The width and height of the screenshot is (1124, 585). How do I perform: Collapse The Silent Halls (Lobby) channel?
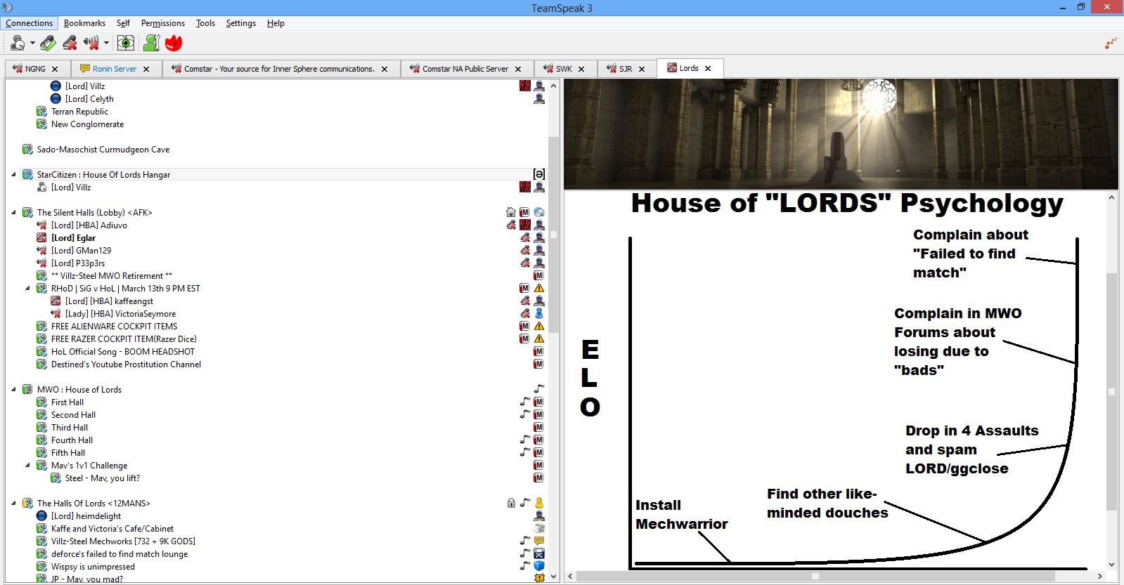pos(13,212)
